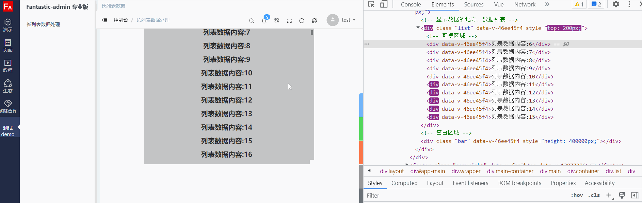Click the list row 列表数据内容:16
The height and width of the screenshot is (203, 642).
(x=227, y=154)
